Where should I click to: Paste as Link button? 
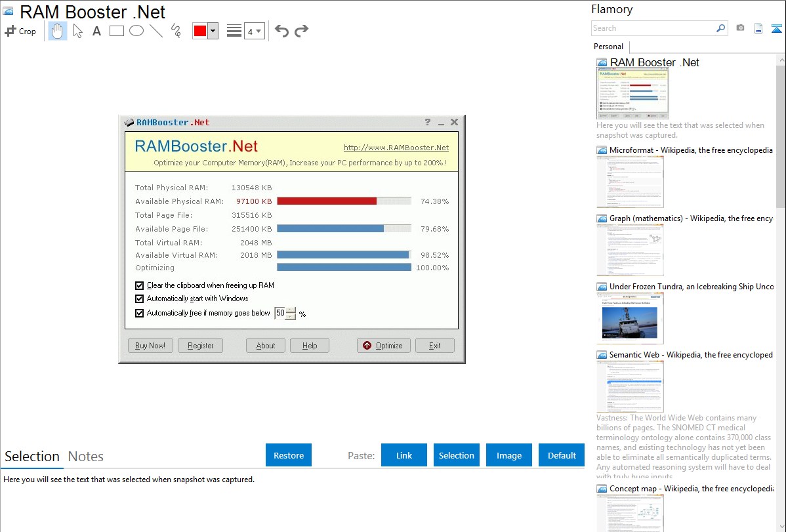(x=404, y=455)
